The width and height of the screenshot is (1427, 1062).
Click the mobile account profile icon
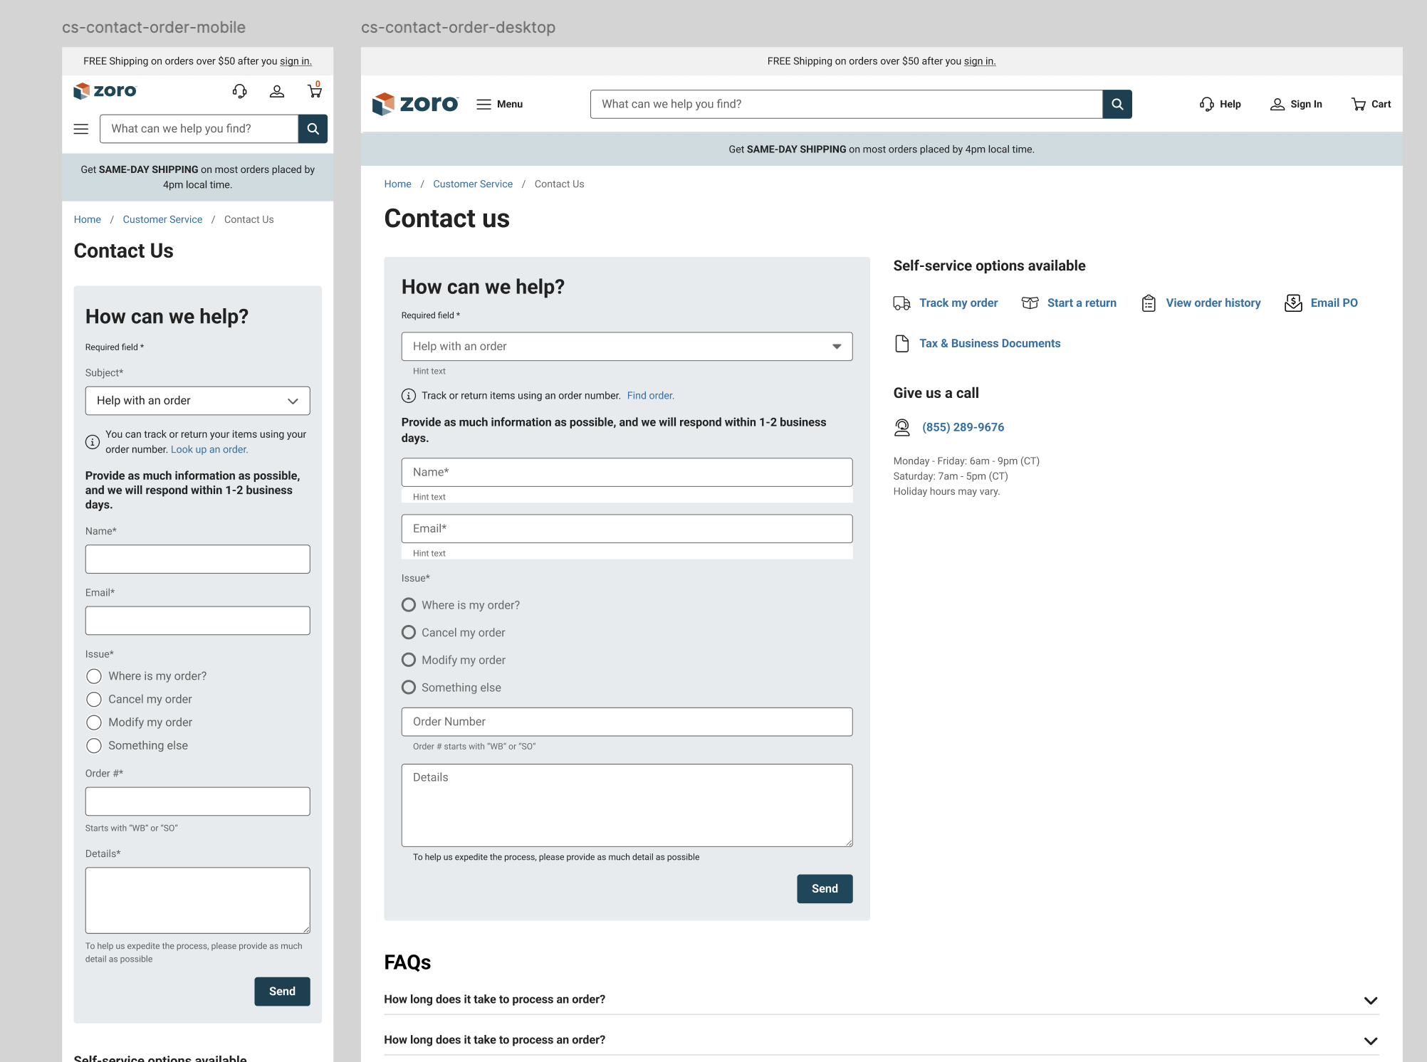click(x=277, y=91)
